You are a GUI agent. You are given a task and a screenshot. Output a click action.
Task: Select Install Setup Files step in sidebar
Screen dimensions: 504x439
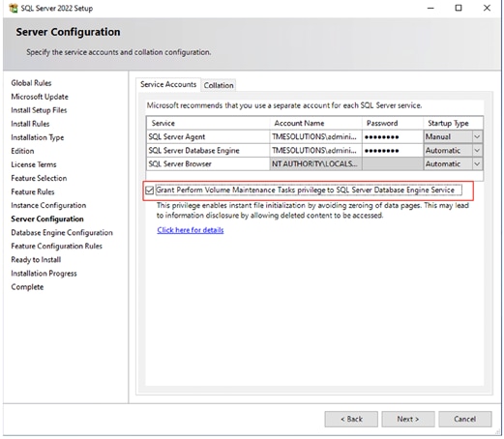[39, 110]
